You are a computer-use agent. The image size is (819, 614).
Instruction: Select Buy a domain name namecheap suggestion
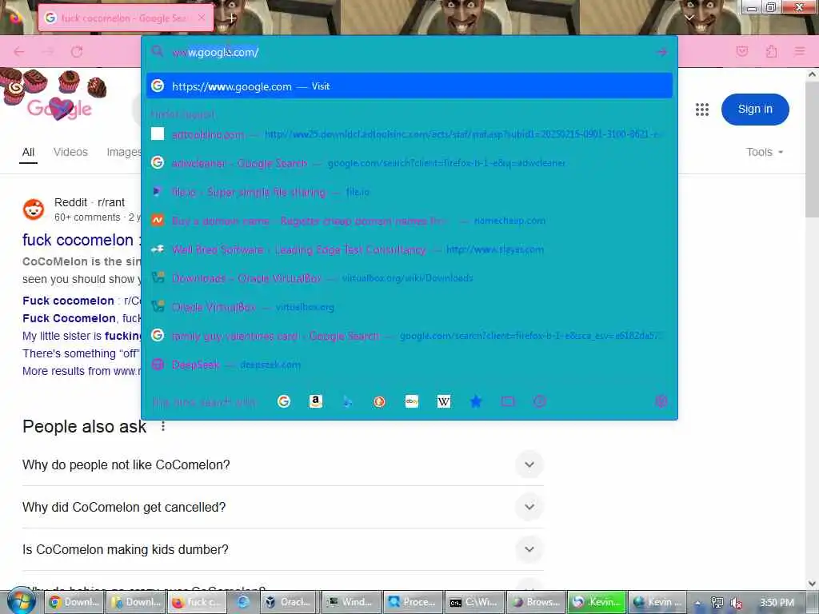click(409, 221)
